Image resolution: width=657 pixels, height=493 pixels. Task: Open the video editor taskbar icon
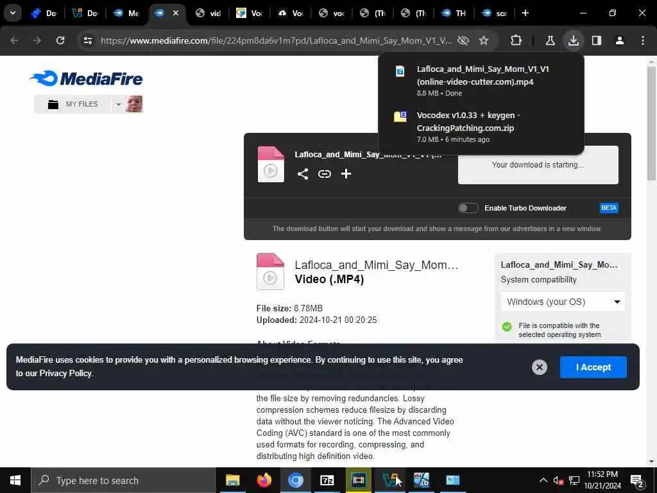(358, 480)
